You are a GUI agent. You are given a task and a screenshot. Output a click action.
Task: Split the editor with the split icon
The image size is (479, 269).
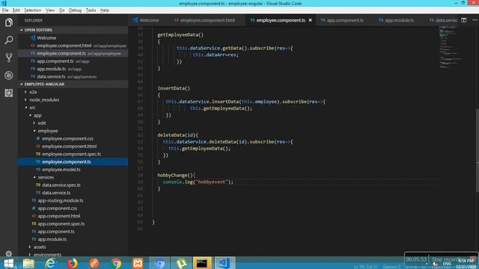click(464, 20)
